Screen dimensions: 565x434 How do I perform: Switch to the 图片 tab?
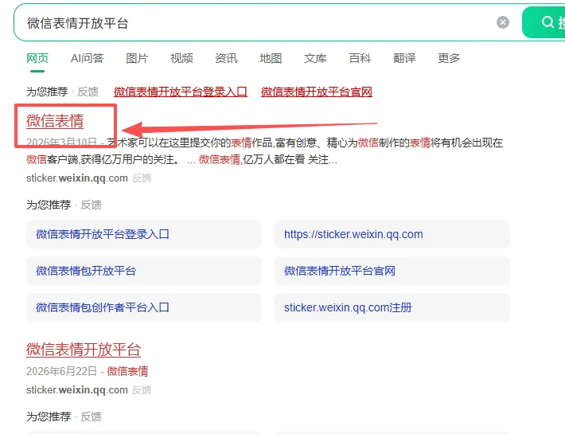coord(137,58)
